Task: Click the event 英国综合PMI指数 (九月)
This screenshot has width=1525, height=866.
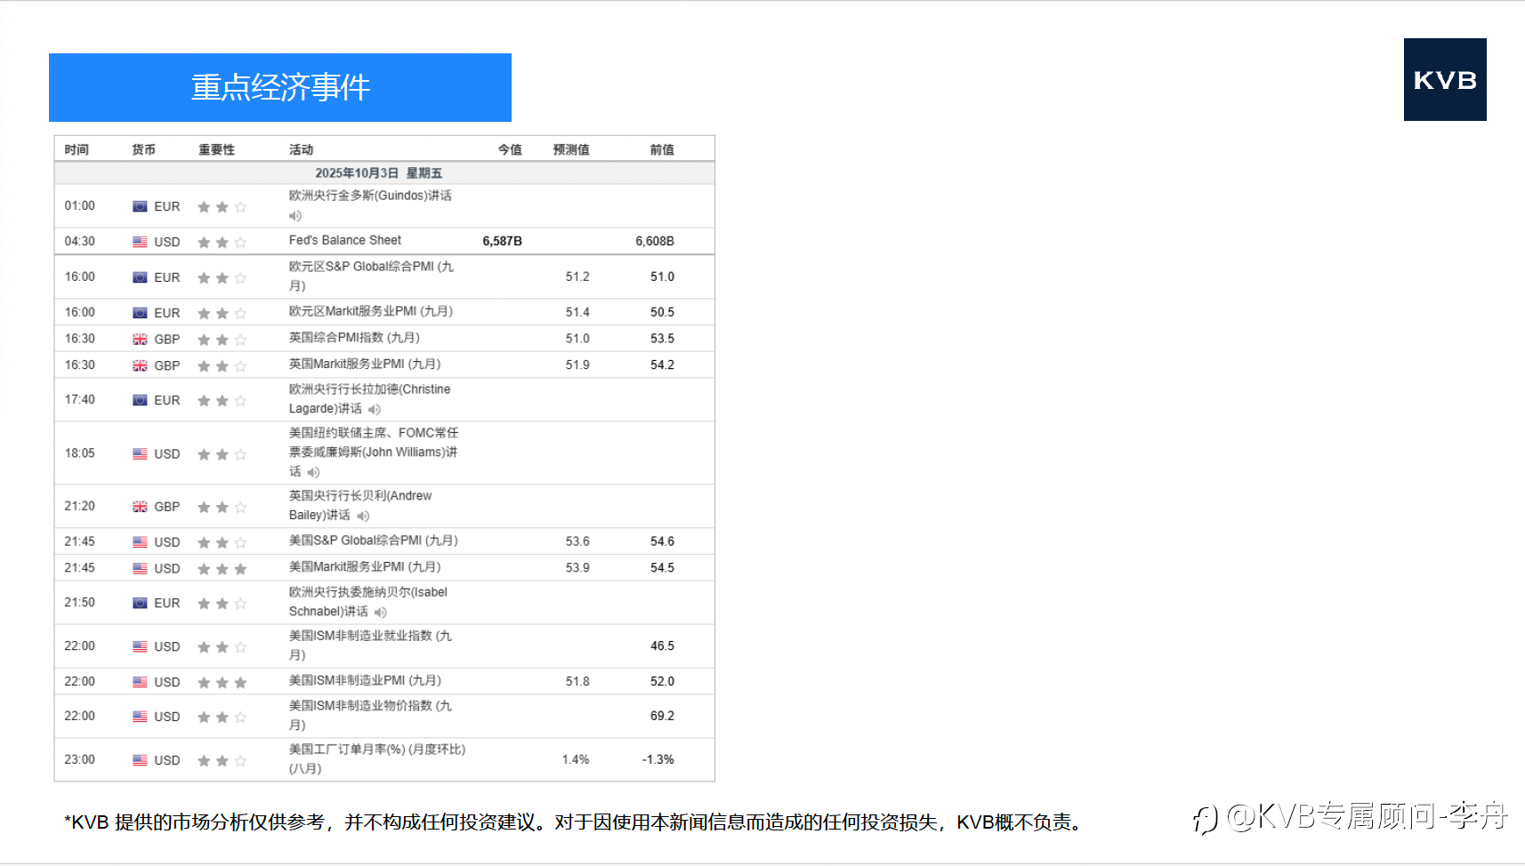Action: click(354, 338)
